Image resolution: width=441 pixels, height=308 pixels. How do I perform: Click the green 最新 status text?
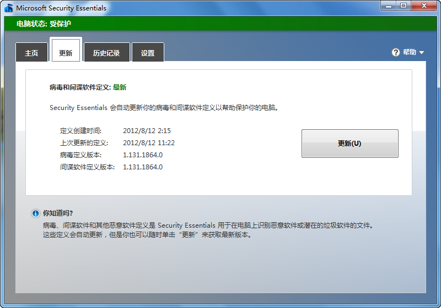[120, 87]
